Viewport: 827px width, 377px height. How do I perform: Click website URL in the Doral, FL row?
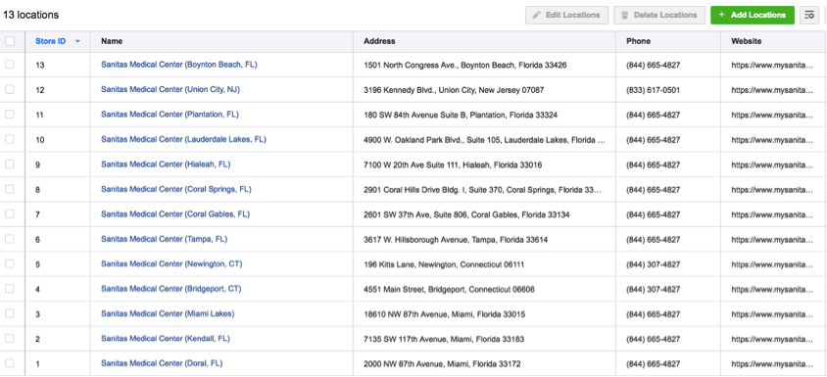pyautogui.click(x=771, y=364)
